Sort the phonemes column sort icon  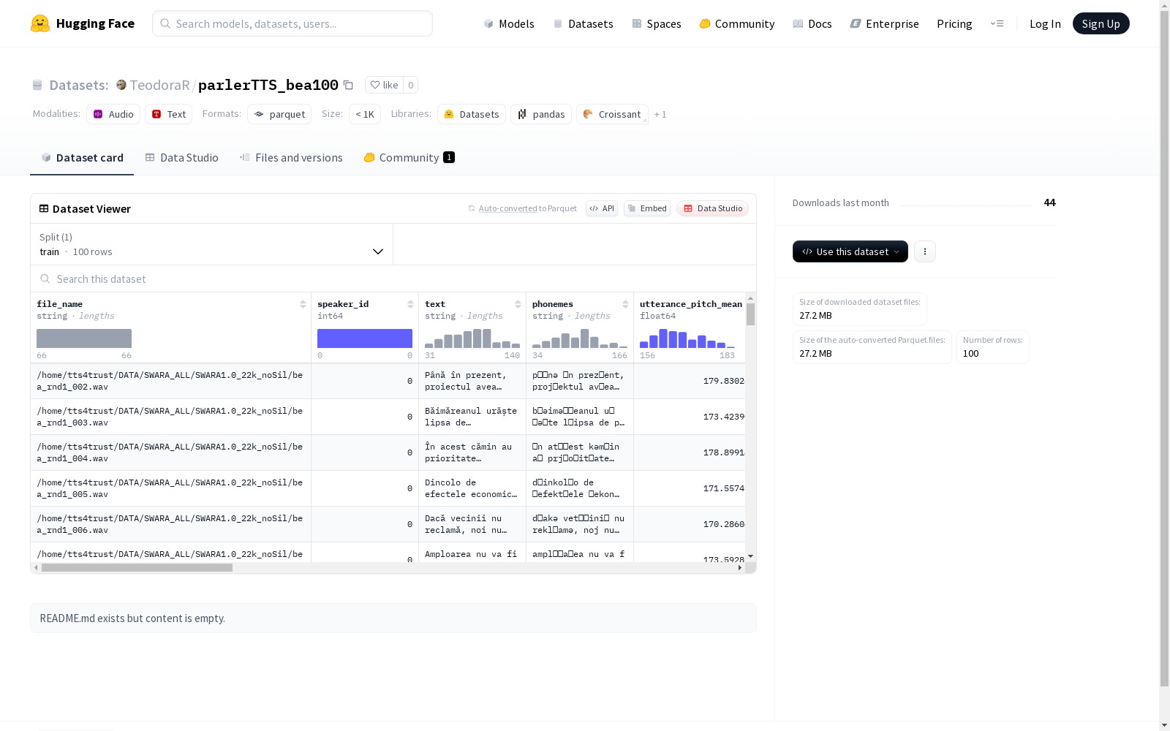pos(625,304)
